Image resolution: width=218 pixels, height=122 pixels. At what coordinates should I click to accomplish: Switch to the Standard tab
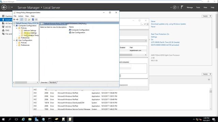pyautogui.click(x=53, y=82)
